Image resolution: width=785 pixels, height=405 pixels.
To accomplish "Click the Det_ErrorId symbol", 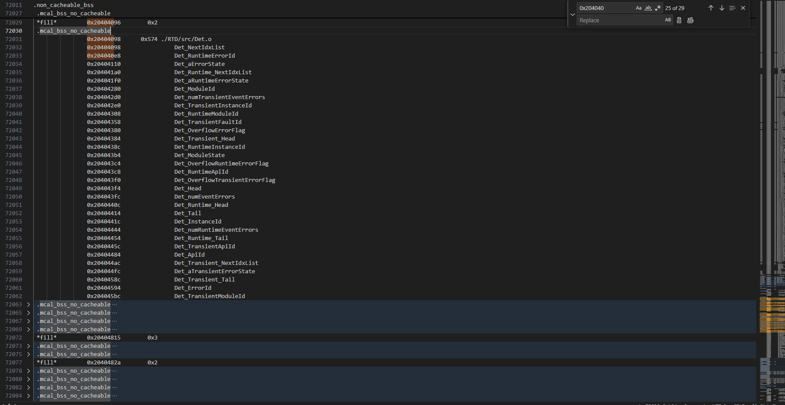I will pos(193,288).
